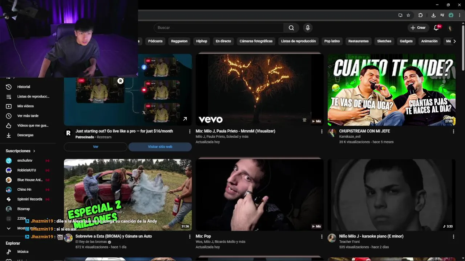The image size is (465, 261).
Task: Click the Ver button on ad
Action: click(96, 147)
